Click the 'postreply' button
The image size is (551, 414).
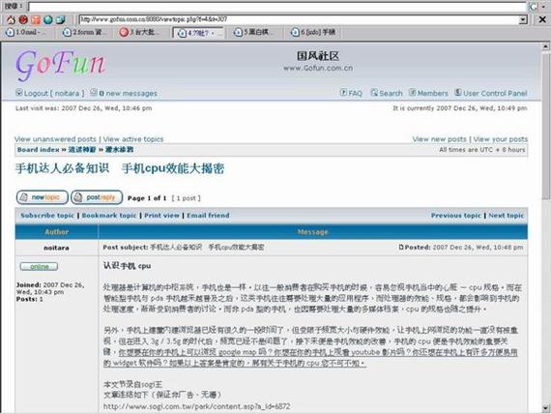(x=97, y=197)
